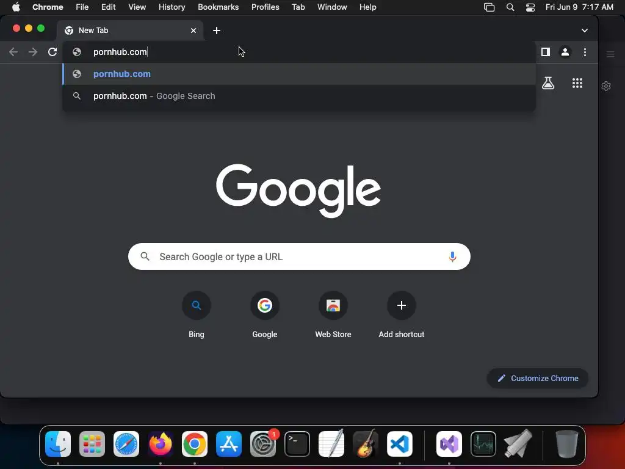Open Finder from the Dock
Image resolution: width=625 pixels, height=469 pixels.
point(58,444)
